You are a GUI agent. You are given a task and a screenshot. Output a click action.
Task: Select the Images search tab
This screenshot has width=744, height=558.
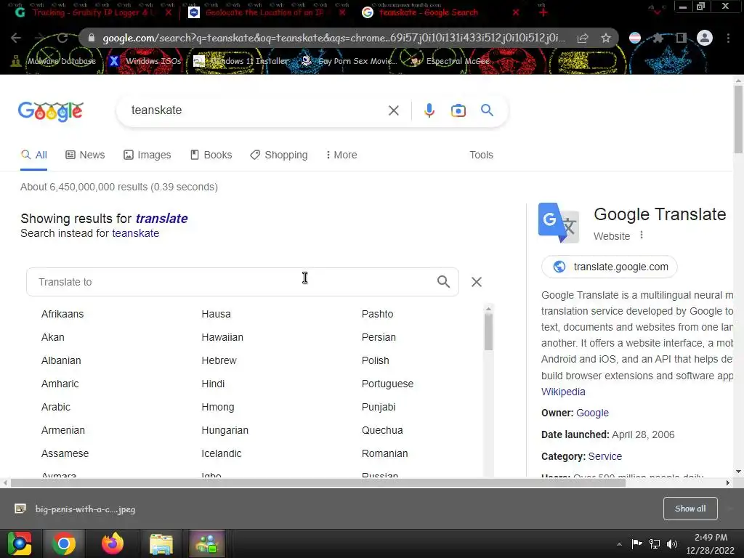[x=147, y=155]
